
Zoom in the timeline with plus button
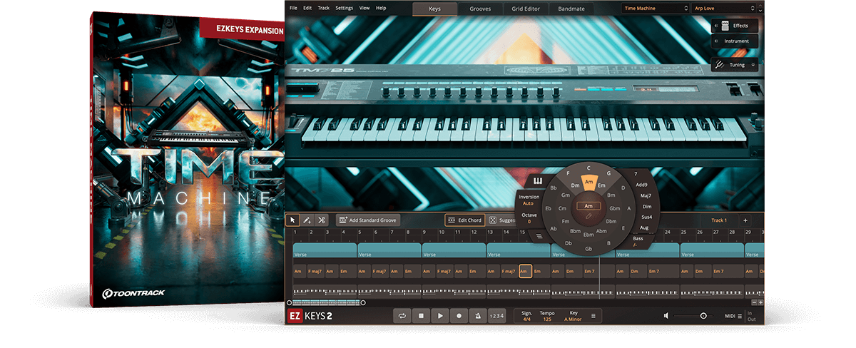click(760, 302)
